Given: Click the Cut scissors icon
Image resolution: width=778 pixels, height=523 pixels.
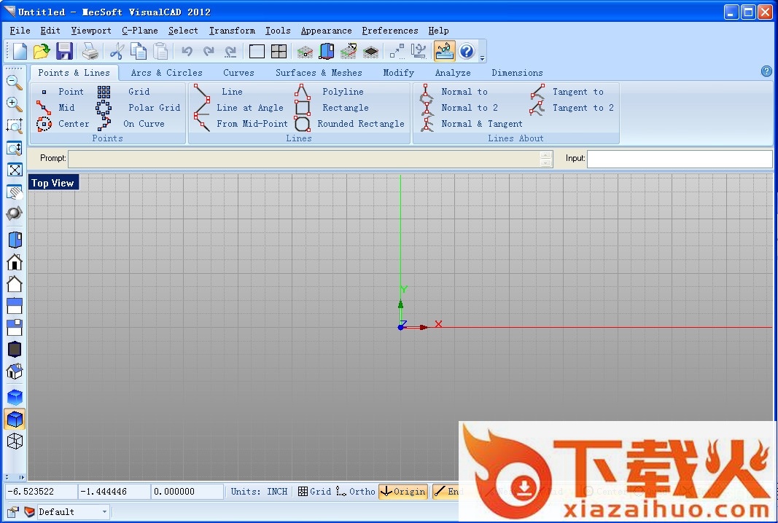Looking at the screenshot, I should click(116, 51).
